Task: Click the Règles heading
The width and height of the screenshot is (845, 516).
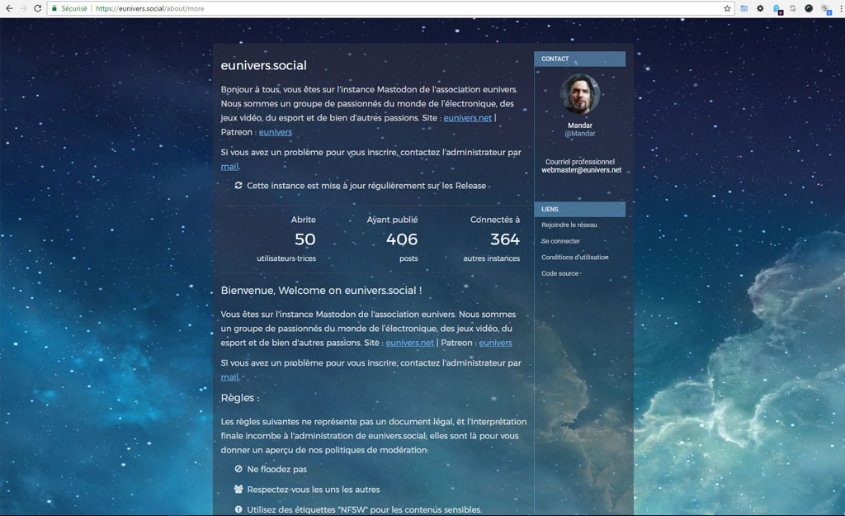Action: pyautogui.click(x=240, y=398)
